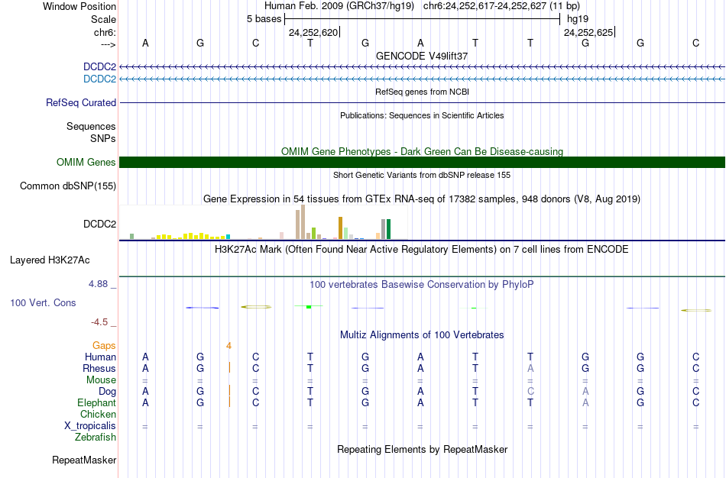This screenshot has height=478, width=726.
Task: Click the -4.5 conservation scale minimum
Action: 99,322
